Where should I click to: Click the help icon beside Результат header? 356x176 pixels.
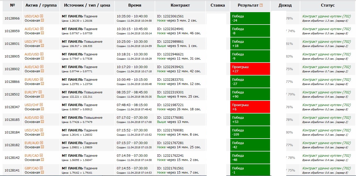click(261, 5)
